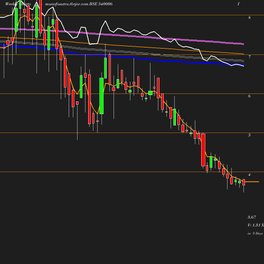Click the 'in 5 Days' label

pyautogui.click(x=255, y=233)
